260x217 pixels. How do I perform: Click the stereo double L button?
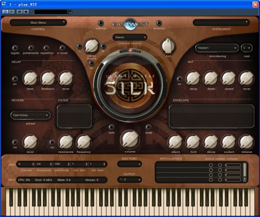(79, 46)
